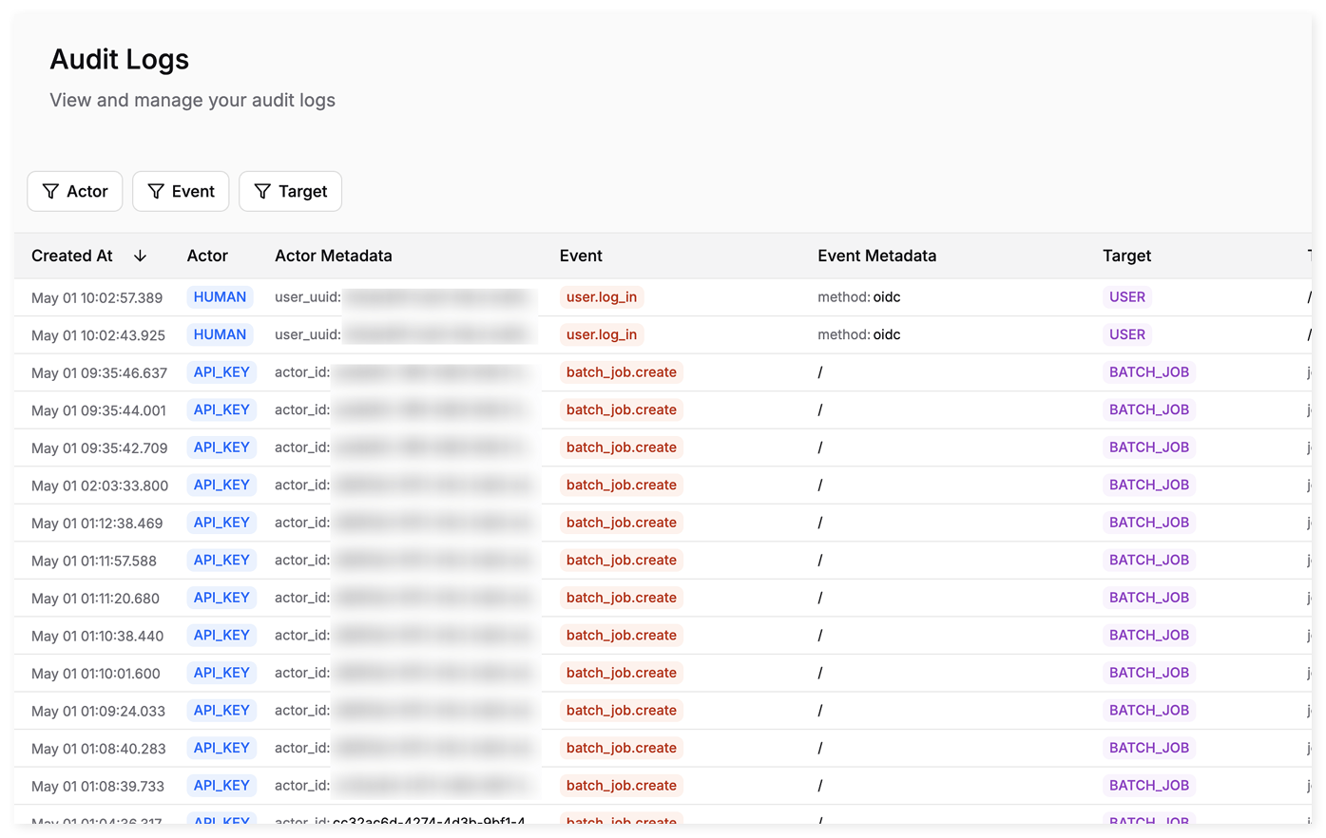Click BATCH_JOB target in the 01:09:24.033 row
Screen dimensions: 1326x838
coord(1149,710)
